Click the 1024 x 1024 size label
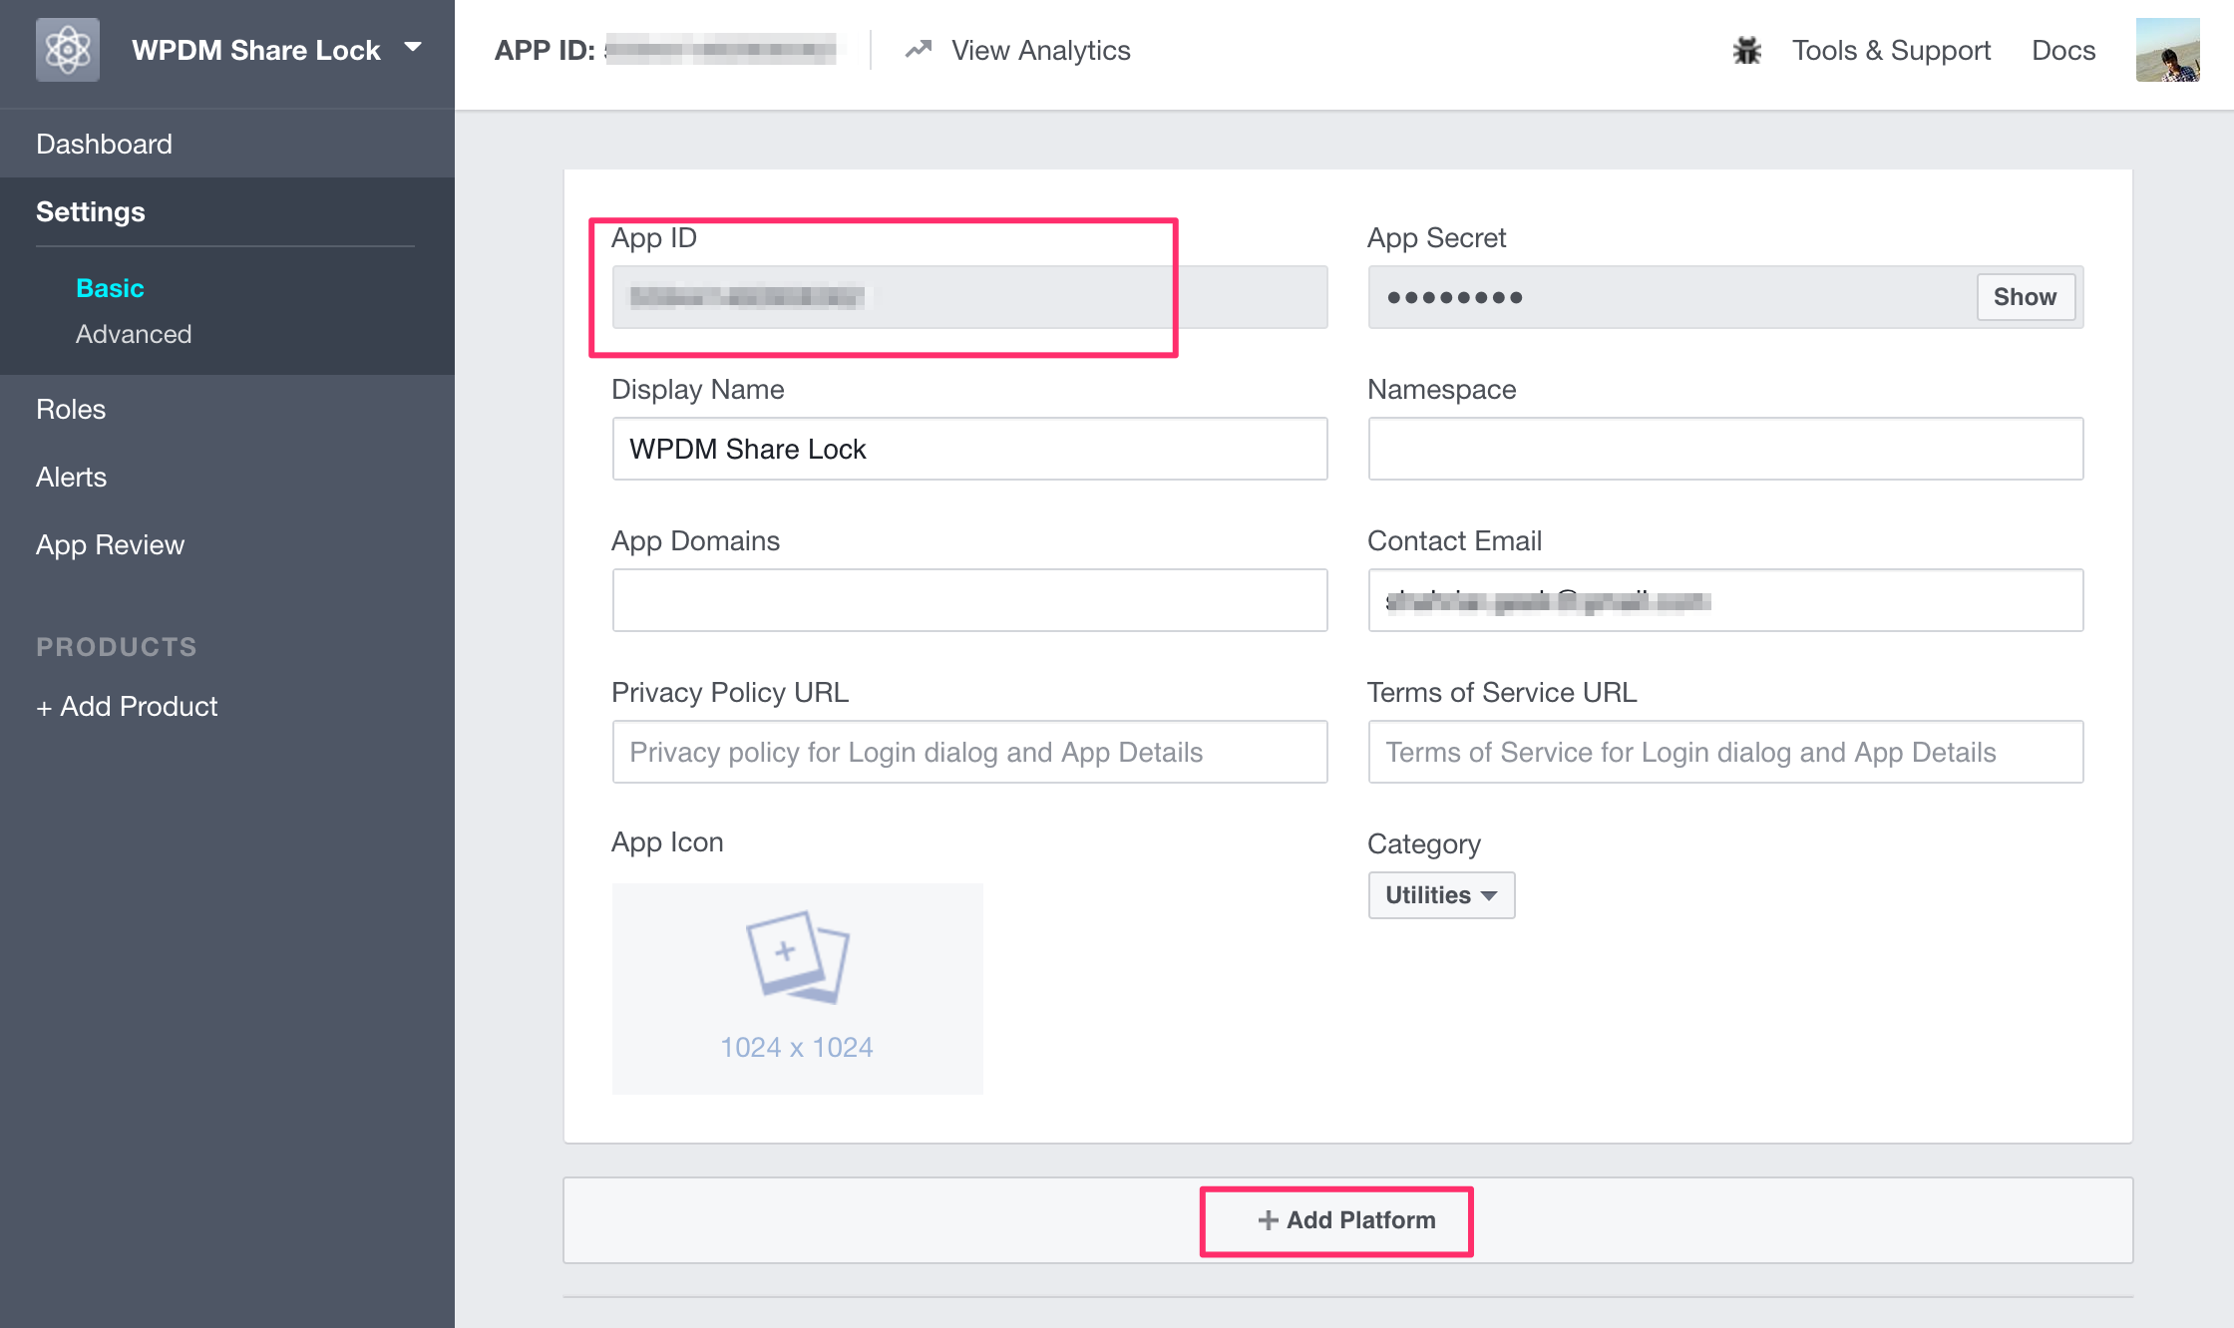 point(797,1047)
